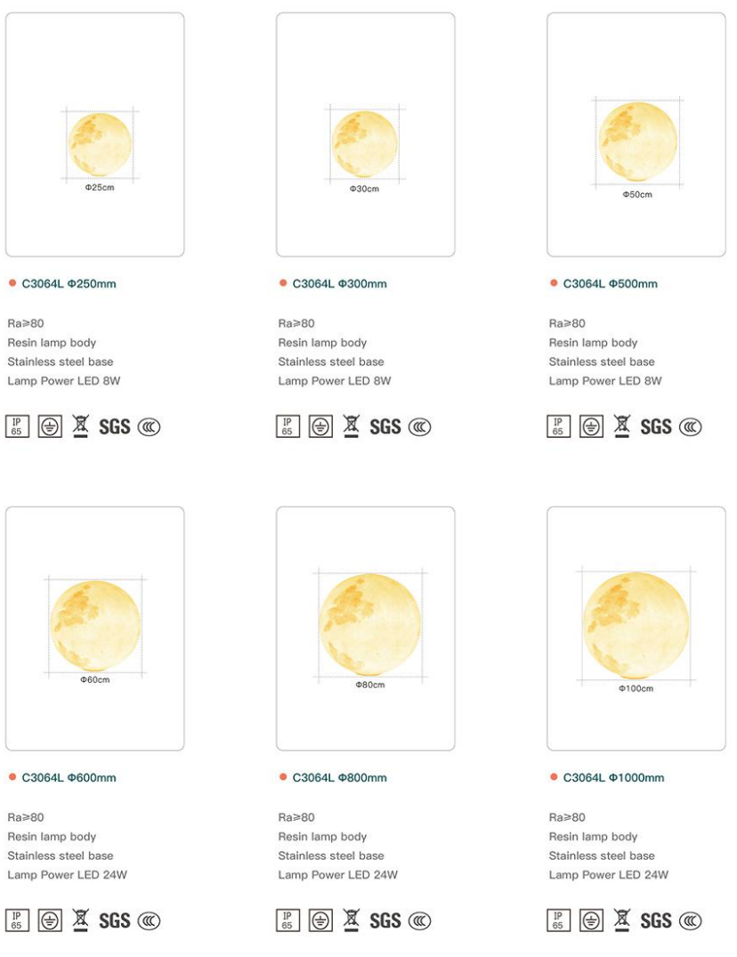737x957 pixels.
Task: Click crossed-out bin icon under Φ500mm lamp
Action: 620,426
